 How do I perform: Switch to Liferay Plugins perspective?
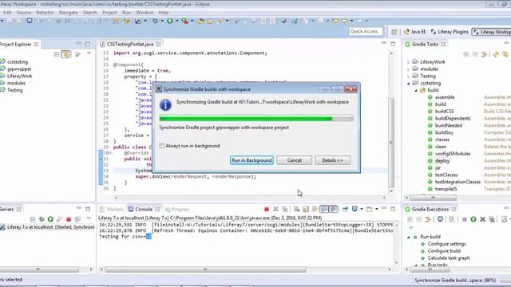(450, 32)
